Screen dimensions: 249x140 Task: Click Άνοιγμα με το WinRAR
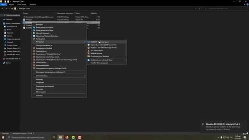coord(59,48)
